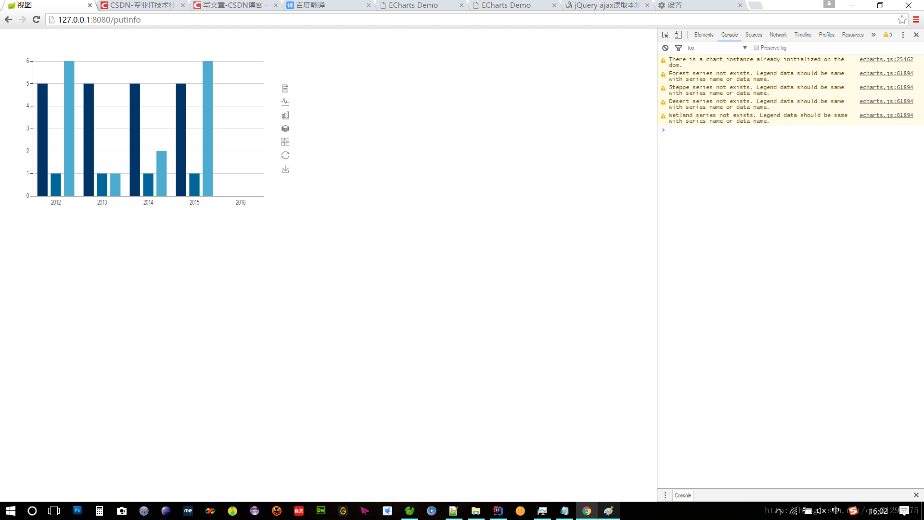Image resolution: width=924 pixels, height=520 pixels.
Task: Open echarts.js:25462 source link
Action: [x=886, y=59]
